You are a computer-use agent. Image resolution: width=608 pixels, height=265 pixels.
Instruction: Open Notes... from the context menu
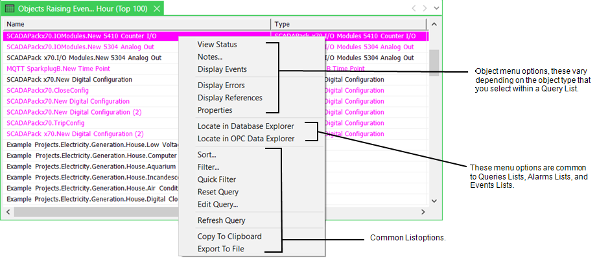point(209,57)
